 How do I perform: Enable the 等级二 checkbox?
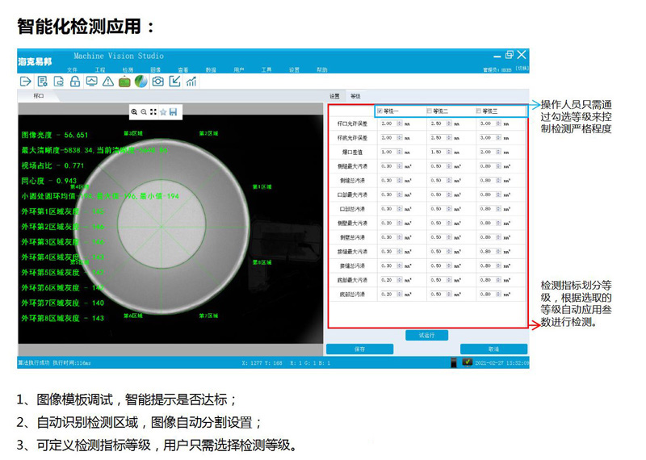(x=429, y=111)
